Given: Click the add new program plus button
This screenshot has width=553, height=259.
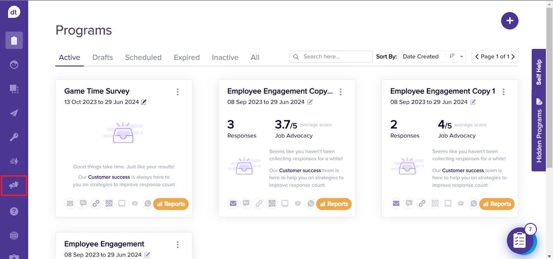Looking at the screenshot, I should pos(509,21).
